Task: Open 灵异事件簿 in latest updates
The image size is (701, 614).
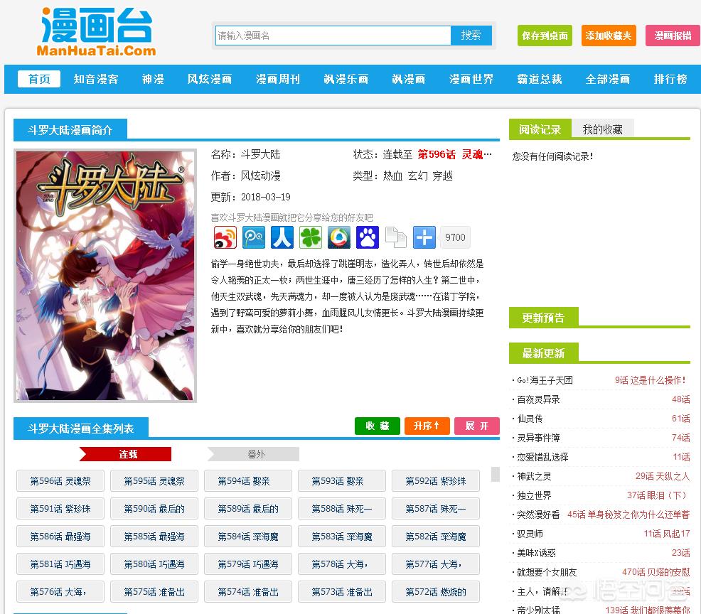Action: [538, 438]
